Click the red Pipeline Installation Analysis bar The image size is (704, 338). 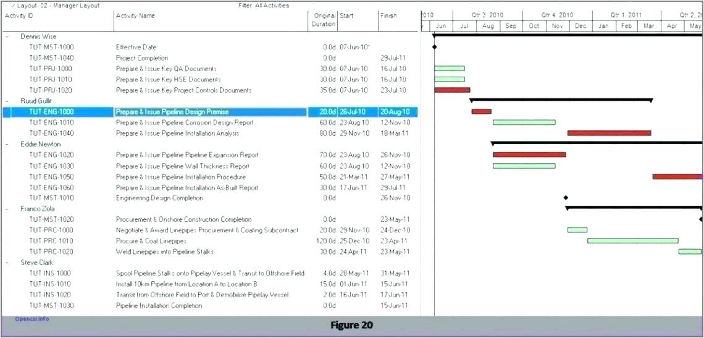click(x=609, y=133)
